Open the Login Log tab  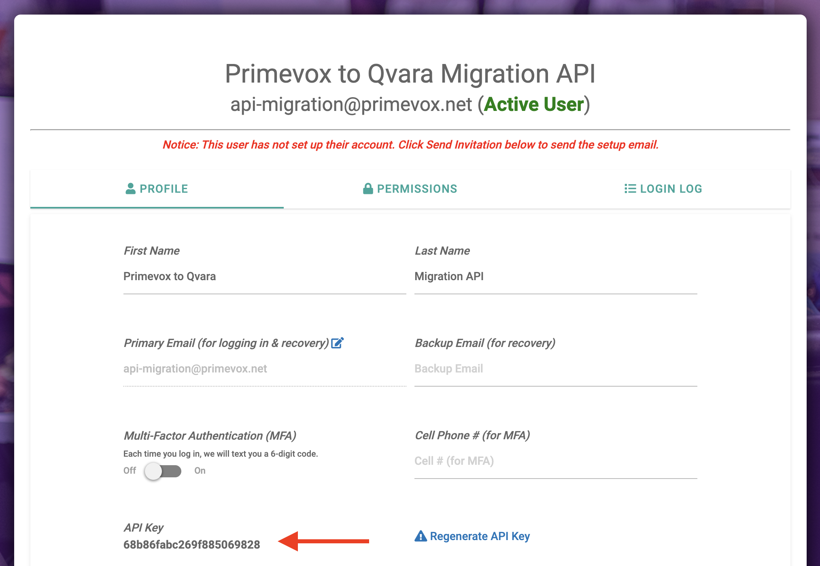click(x=663, y=189)
